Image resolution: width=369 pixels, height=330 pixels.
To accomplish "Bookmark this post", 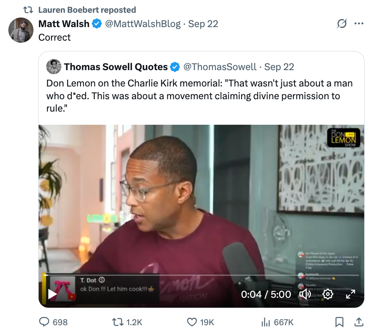I will pos(339,322).
